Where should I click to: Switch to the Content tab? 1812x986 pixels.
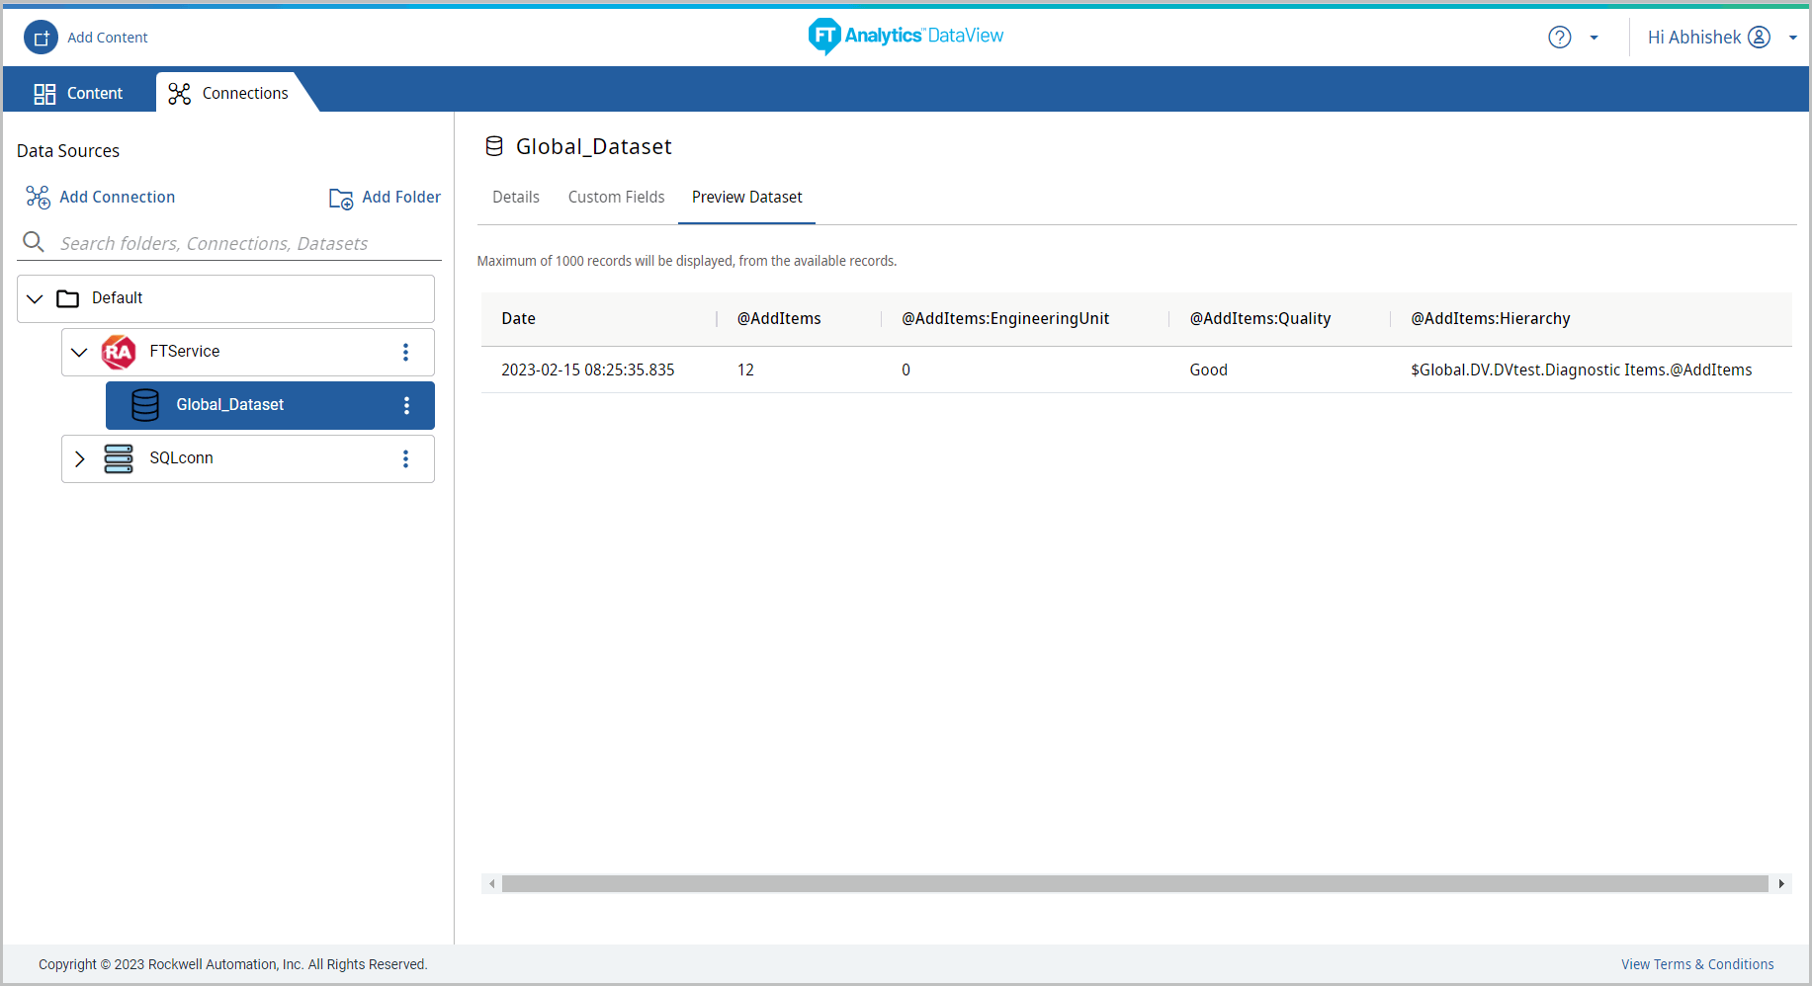(x=79, y=93)
